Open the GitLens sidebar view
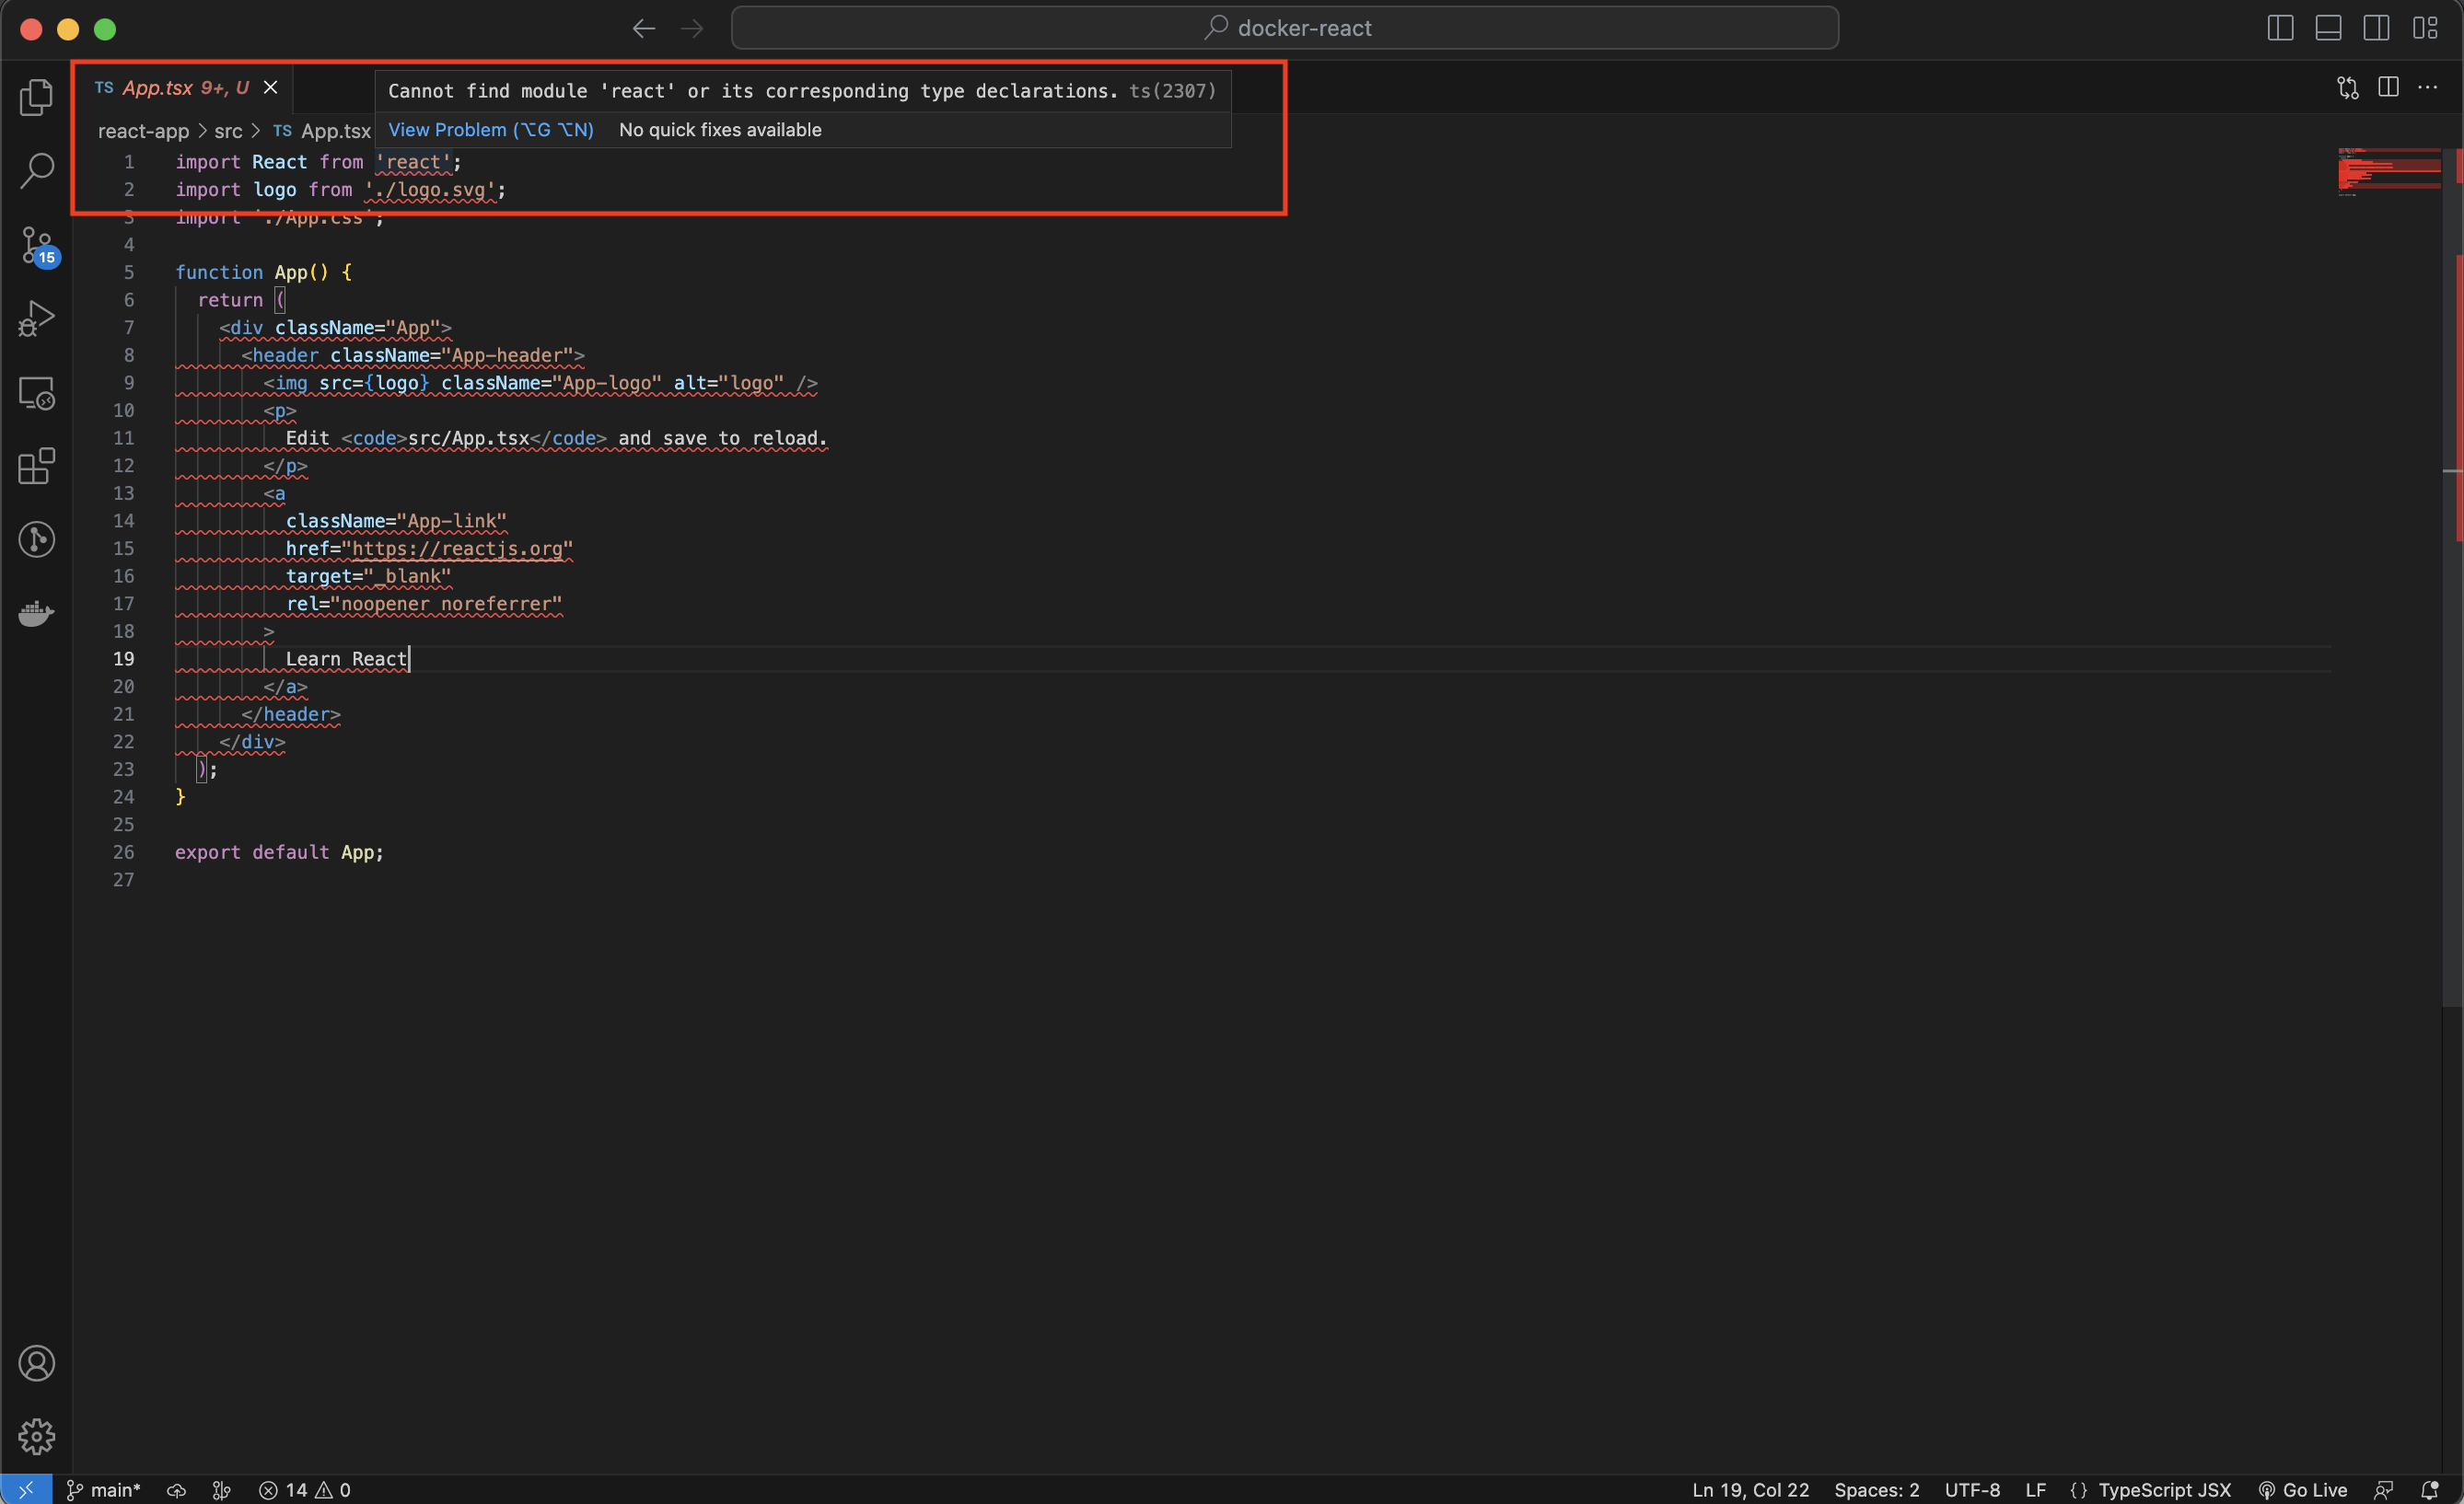 (x=37, y=539)
